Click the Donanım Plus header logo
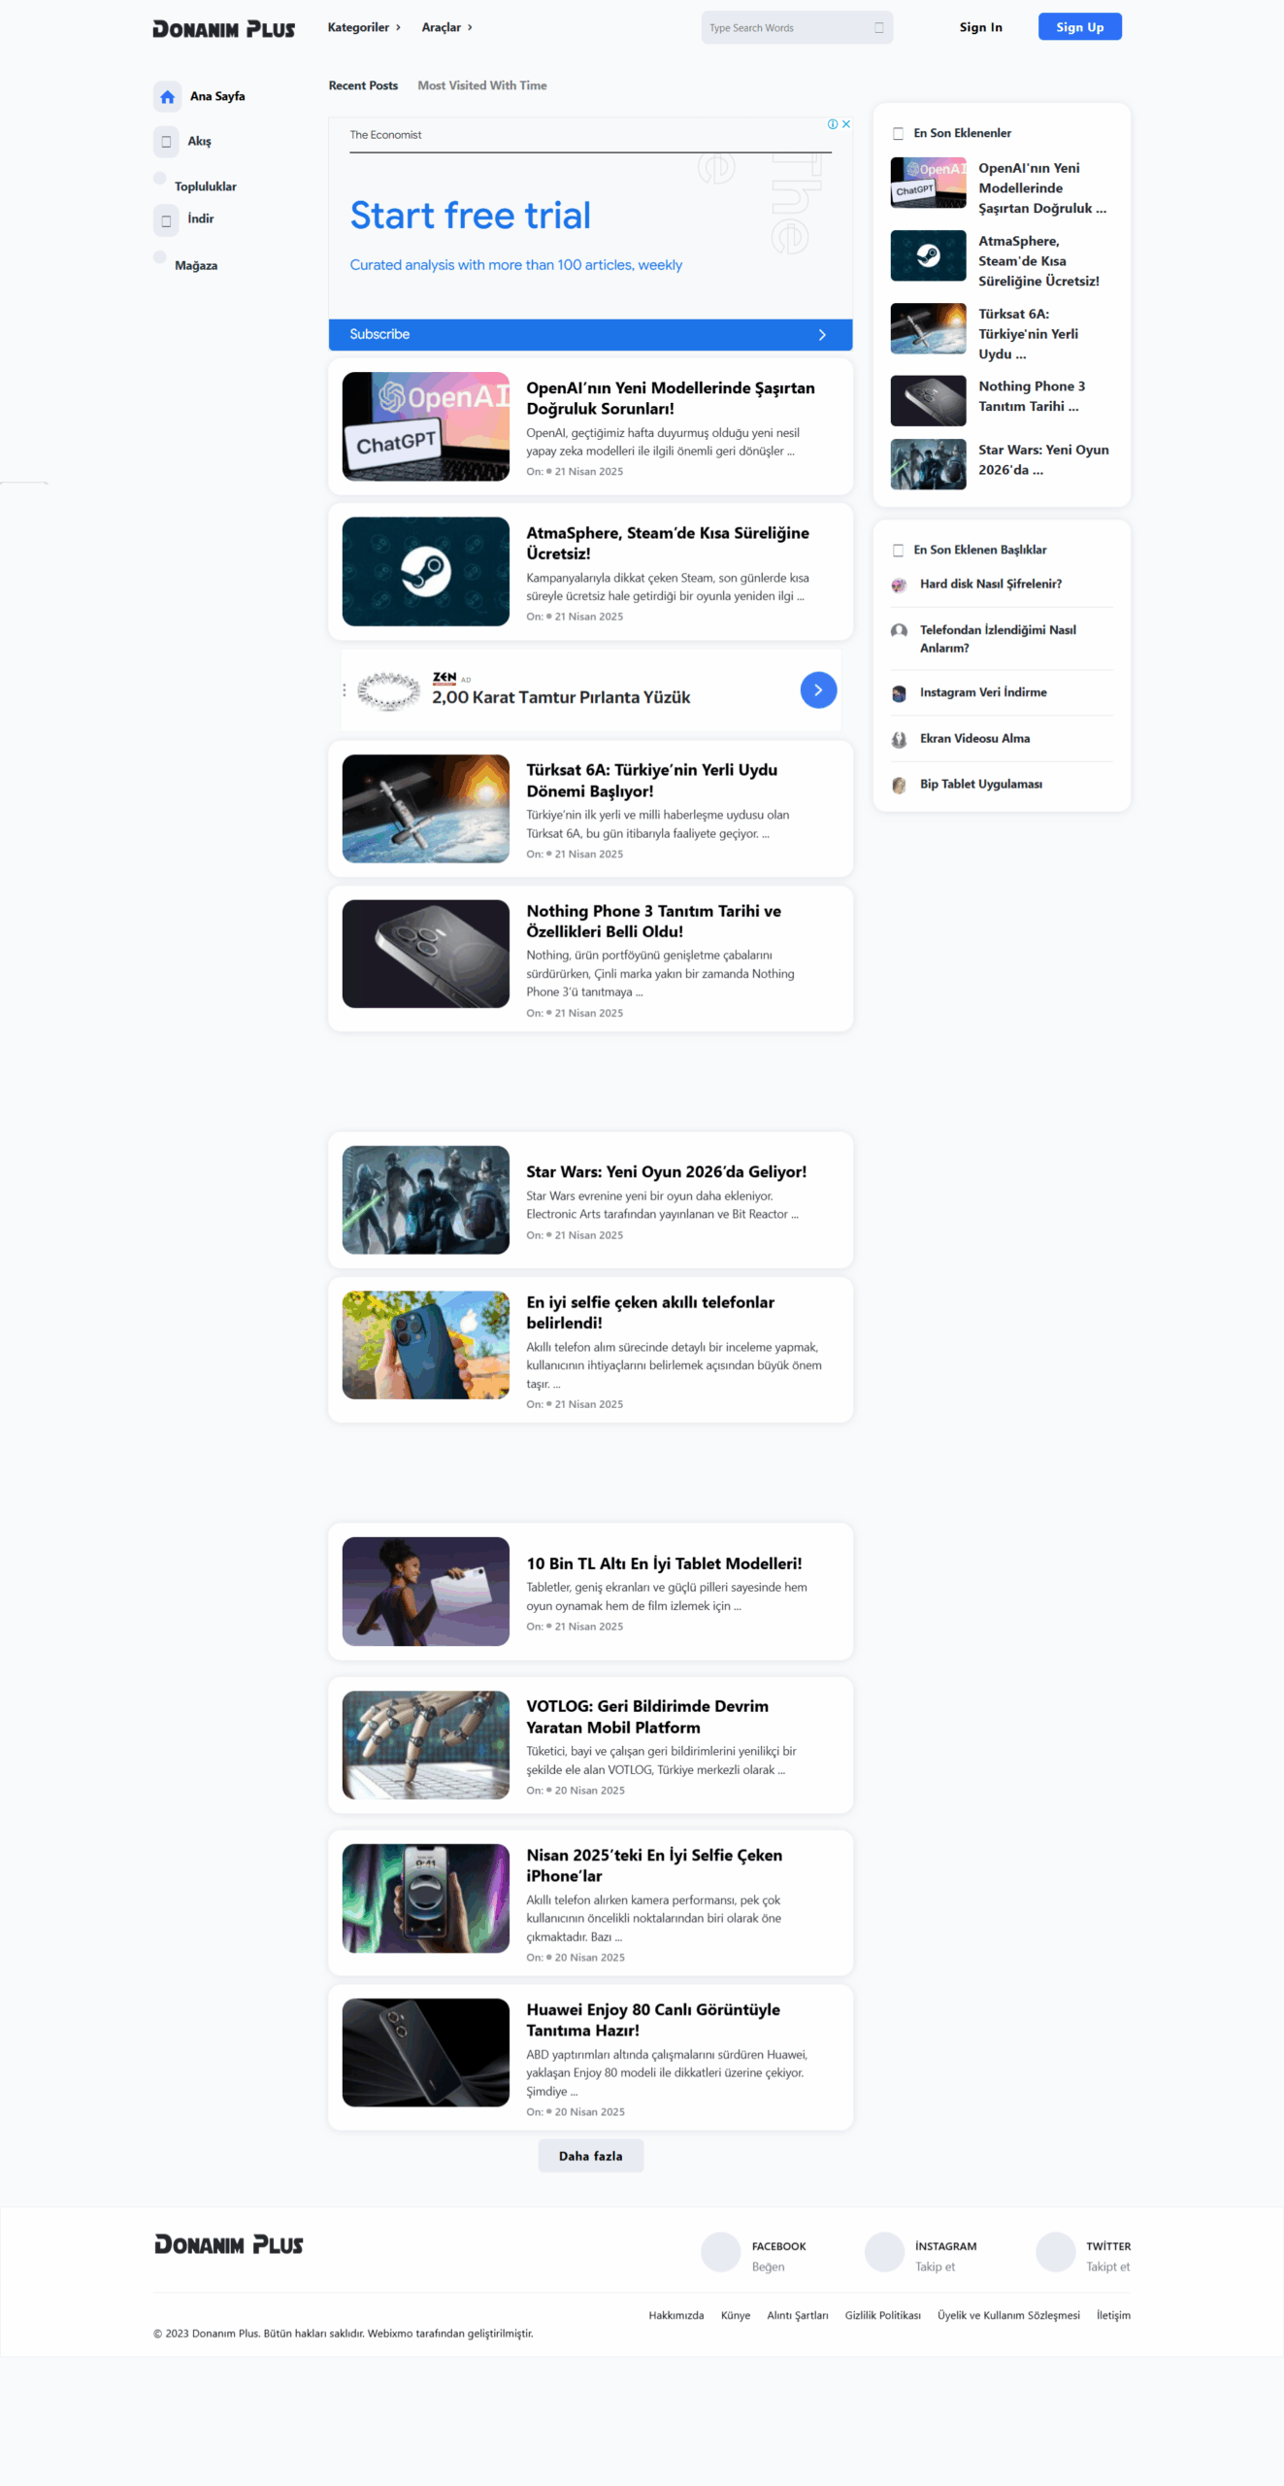Viewport: 1284px width, 2486px height. (223, 28)
